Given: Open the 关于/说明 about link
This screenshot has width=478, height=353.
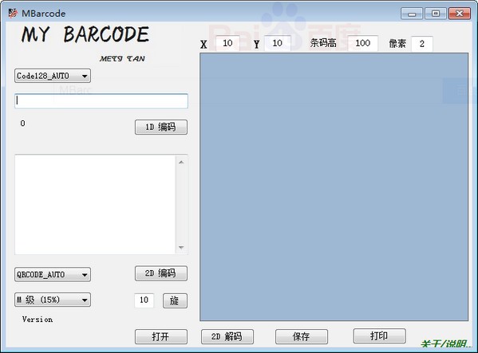Looking at the screenshot, I should point(446,344).
